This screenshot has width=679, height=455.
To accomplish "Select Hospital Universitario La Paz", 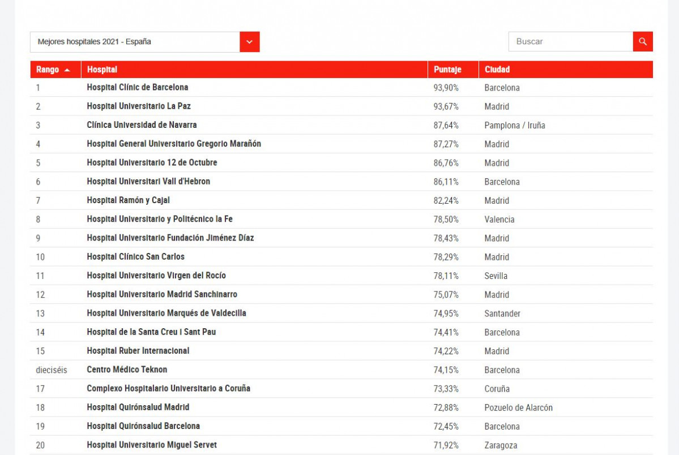I will coord(138,106).
